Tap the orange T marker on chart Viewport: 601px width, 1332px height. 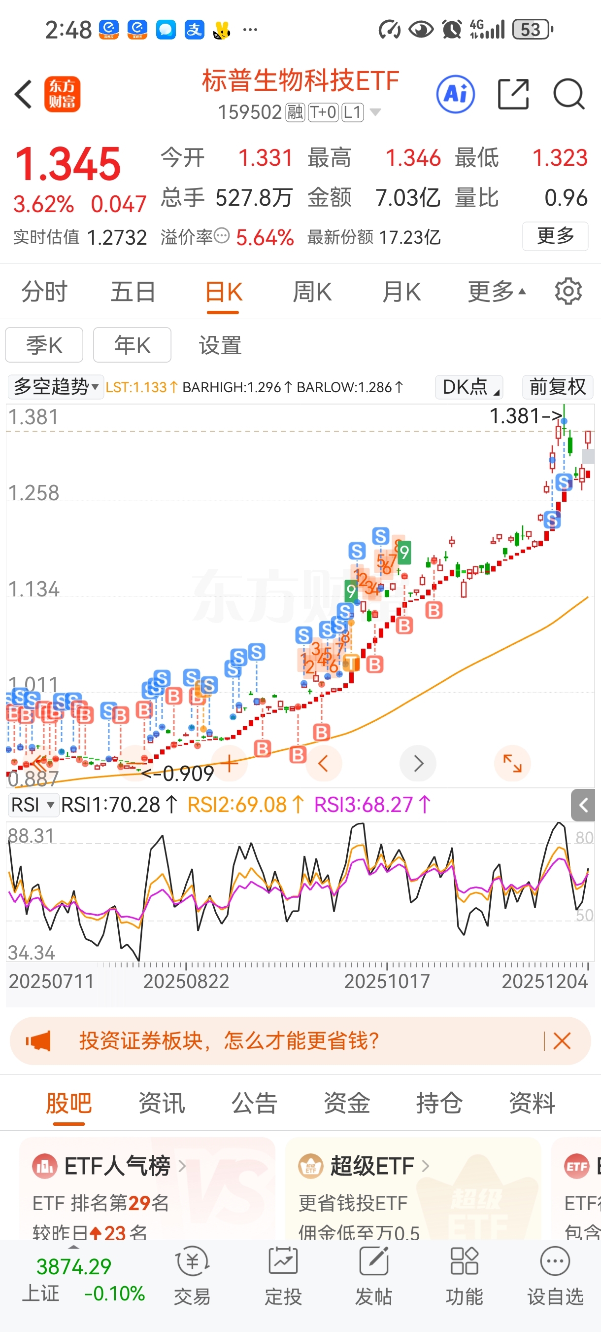[x=352, y=663]
